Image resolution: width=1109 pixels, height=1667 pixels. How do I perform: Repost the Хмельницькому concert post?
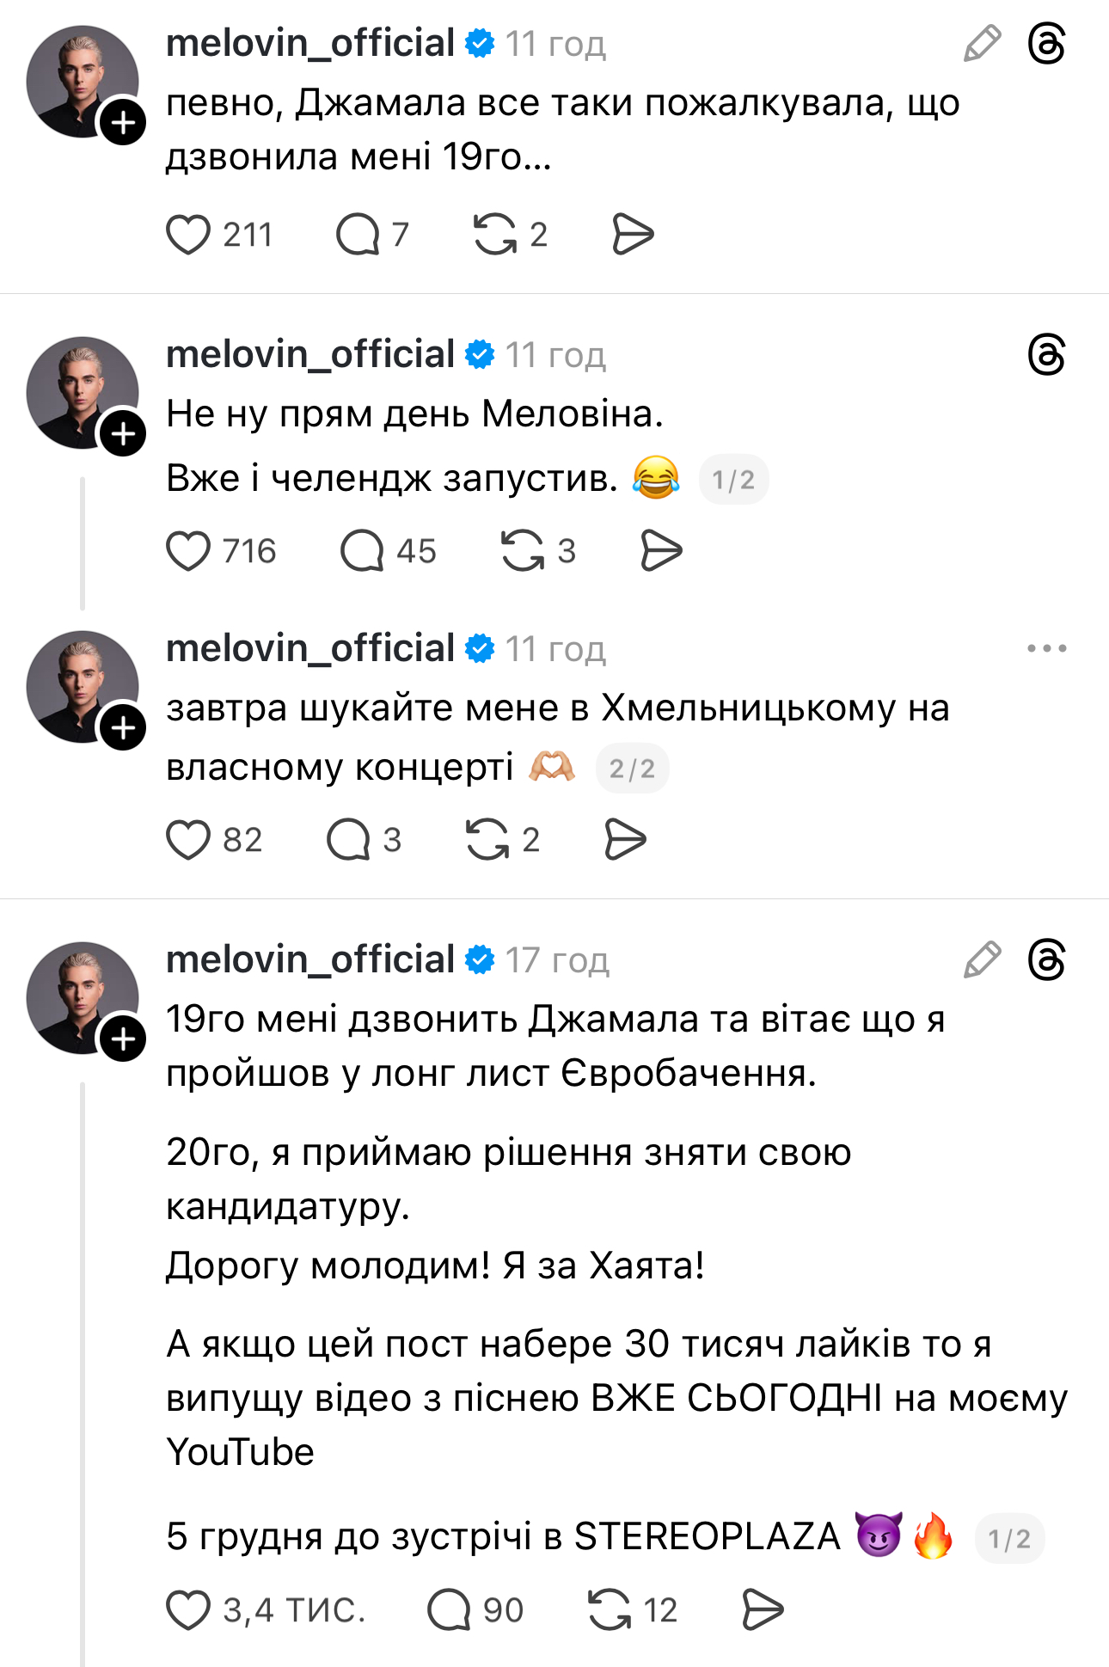point(487,840)
